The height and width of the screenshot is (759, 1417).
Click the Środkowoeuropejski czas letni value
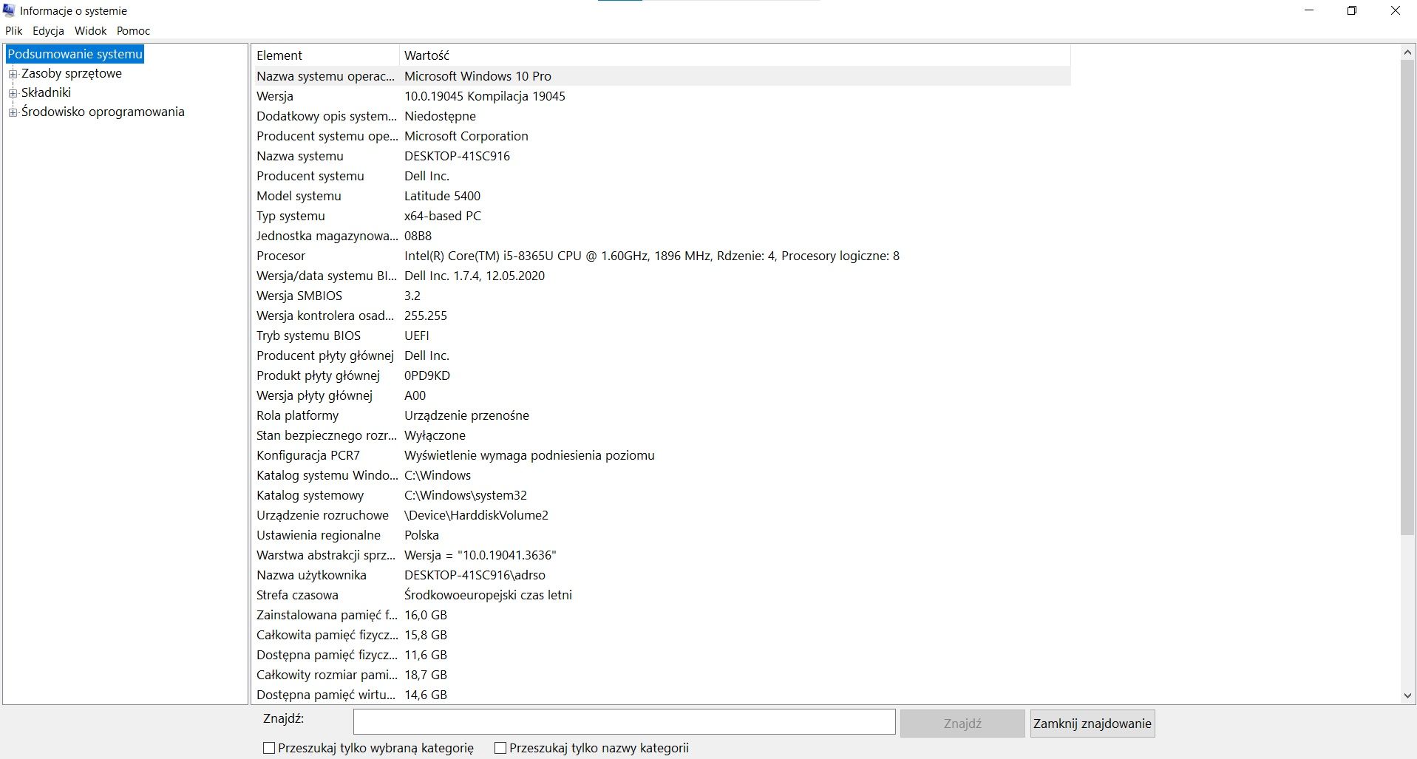point(488,595)
